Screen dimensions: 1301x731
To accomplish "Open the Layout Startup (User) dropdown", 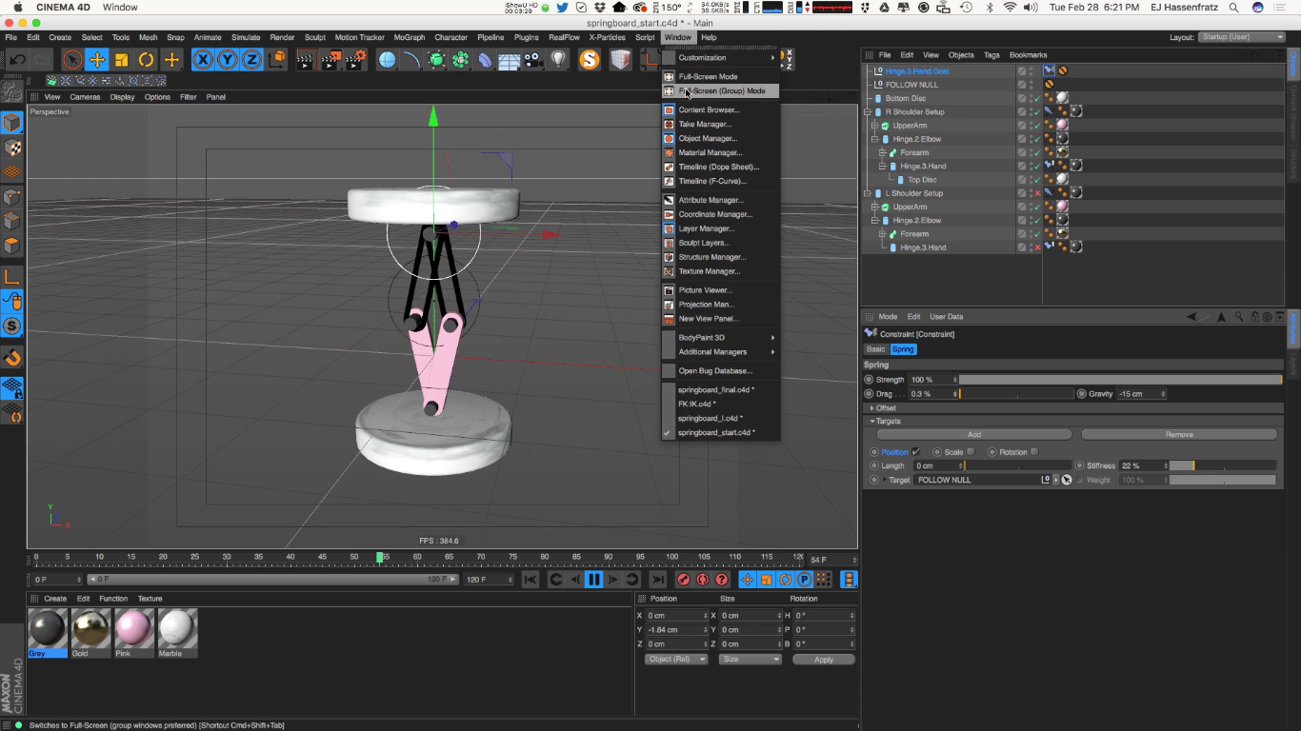I will point(1242,37).
